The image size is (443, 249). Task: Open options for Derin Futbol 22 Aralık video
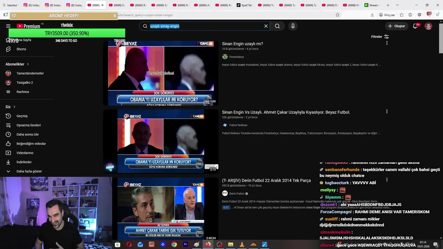[387, 180]
